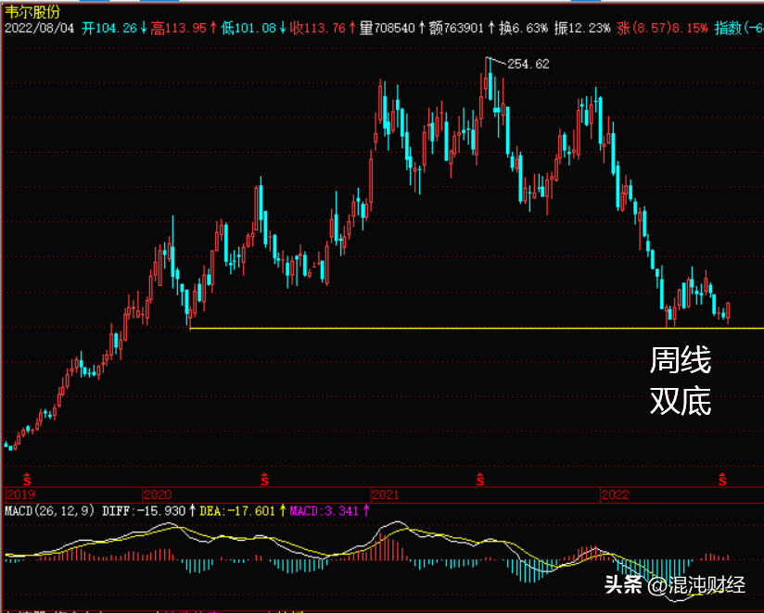This screenshot has width=764, height=613.
Task: Click the 2021 year axis label
Action: (386, 495)
